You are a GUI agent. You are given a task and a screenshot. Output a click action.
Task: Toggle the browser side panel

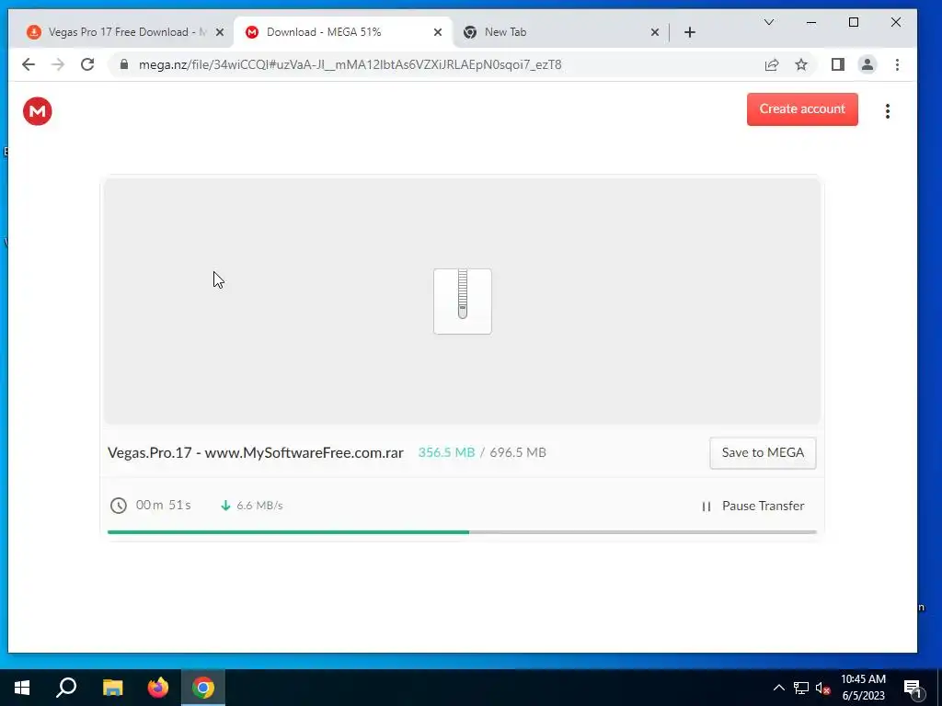837,65
